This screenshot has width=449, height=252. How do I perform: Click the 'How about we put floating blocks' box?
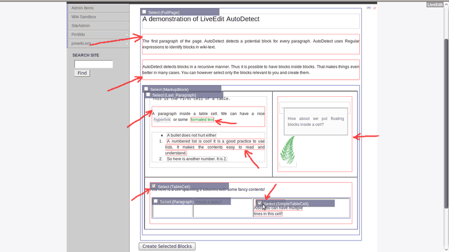(x=316, y=121)
